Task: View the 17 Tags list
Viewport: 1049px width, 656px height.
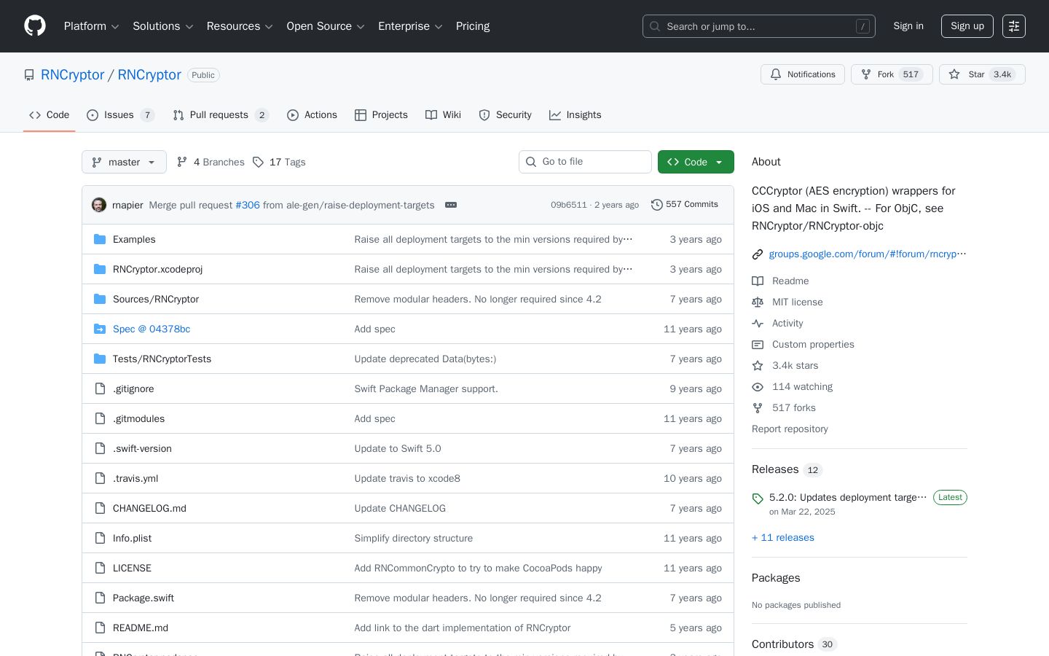Action: [279, 162]
